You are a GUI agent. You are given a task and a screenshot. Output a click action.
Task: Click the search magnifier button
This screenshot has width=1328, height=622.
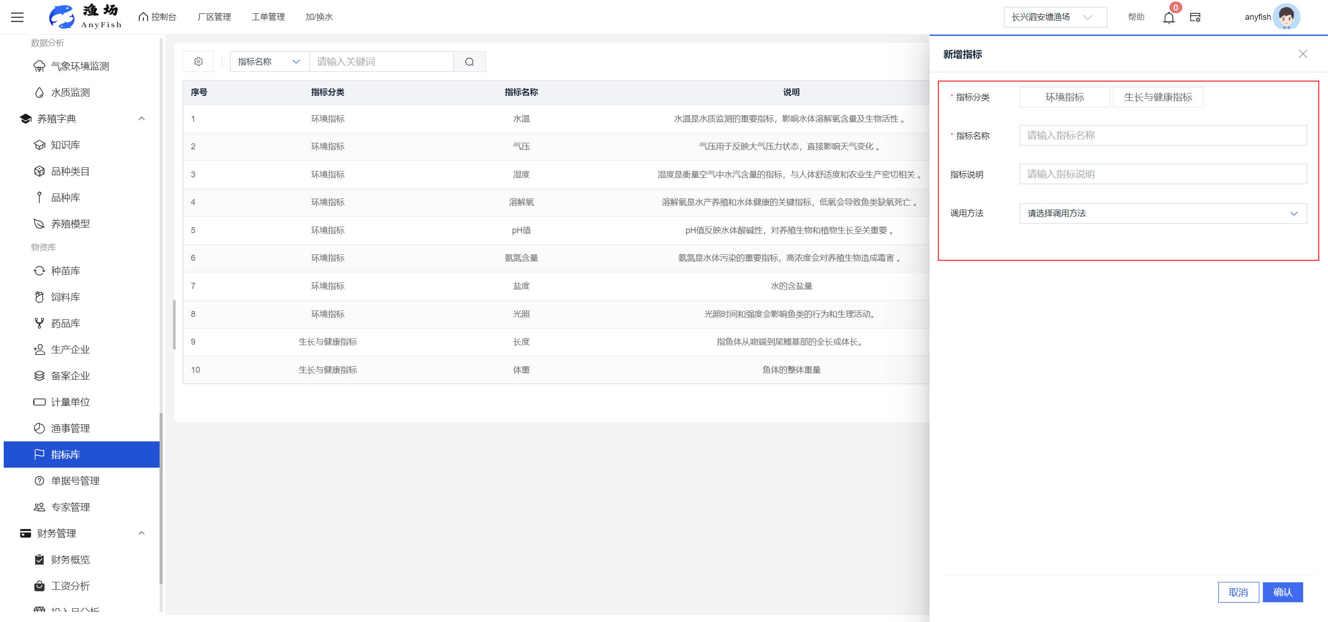(469, 62)
